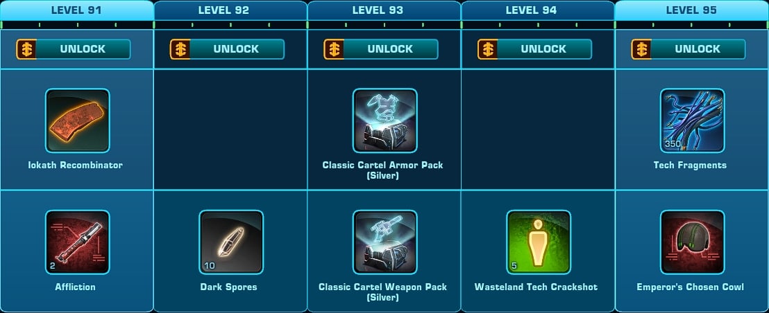
Task: Click the cartel coin icon on Level 95 Unlock
Action: click(x=641, y=49)
